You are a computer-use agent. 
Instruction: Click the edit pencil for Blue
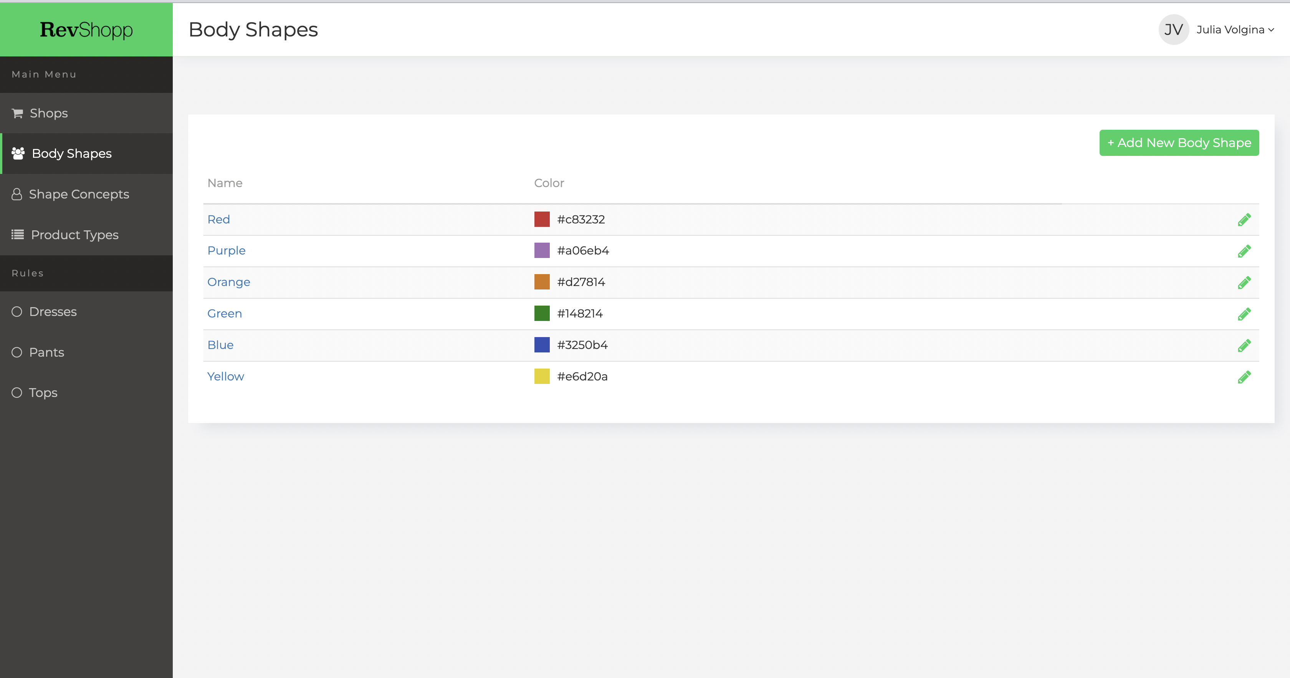1244,346
